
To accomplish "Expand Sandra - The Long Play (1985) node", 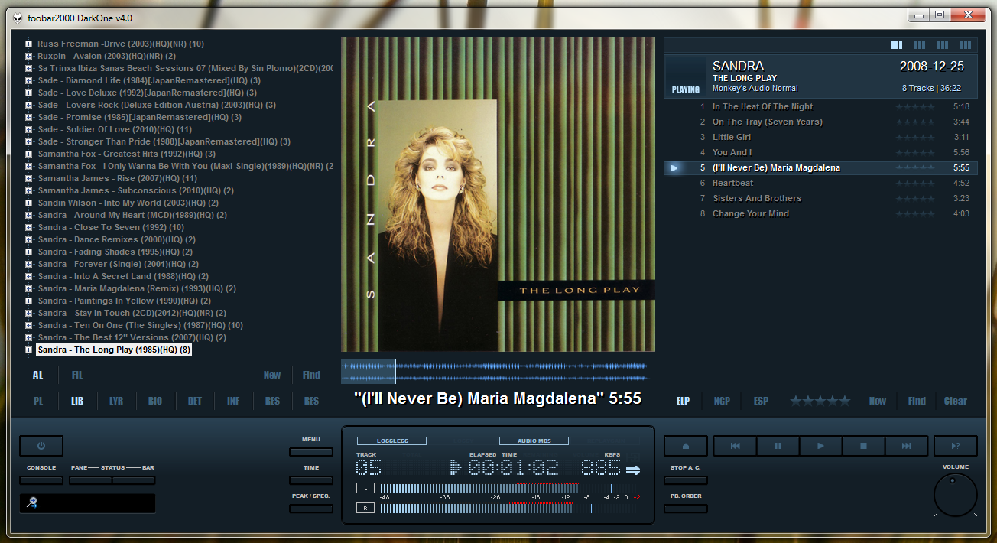I will (x=28, y=350).
